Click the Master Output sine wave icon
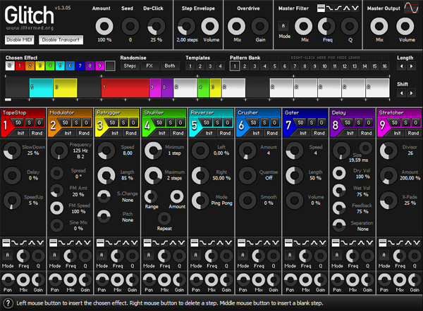 click(411, 8)
